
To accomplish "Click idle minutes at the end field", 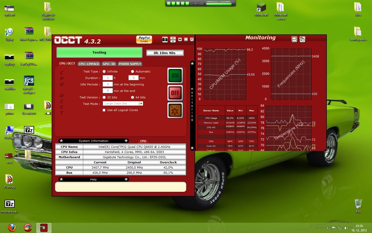I will coord(108,91).
